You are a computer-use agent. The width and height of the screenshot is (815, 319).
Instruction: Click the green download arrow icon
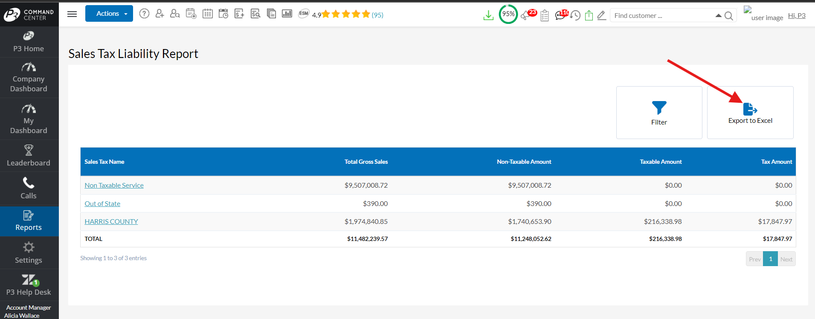[488, 15]
